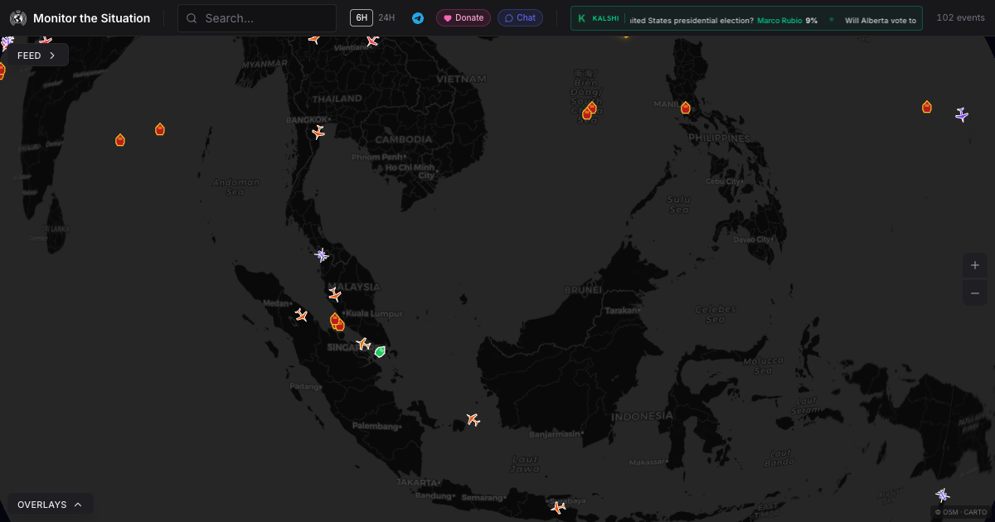This screenshot has height=522, width=995.
Task: Collapse the OVERLAYS panel
Action: click(x=50, y=504)
